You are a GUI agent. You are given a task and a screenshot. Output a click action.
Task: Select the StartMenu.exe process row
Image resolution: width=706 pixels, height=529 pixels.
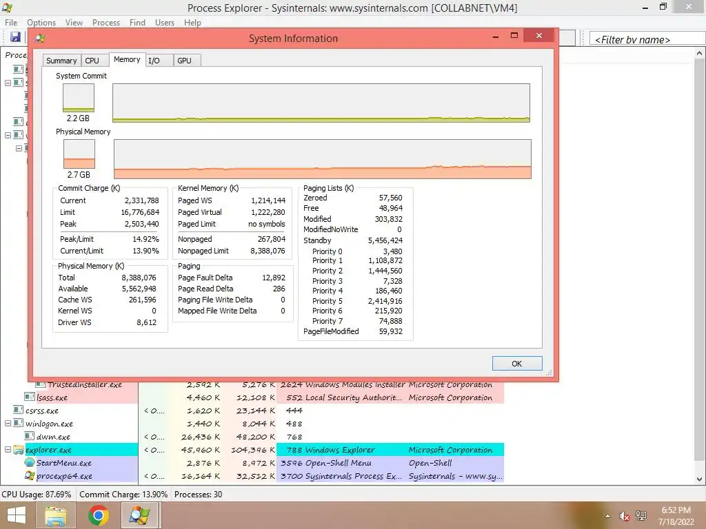pos(252,463)
